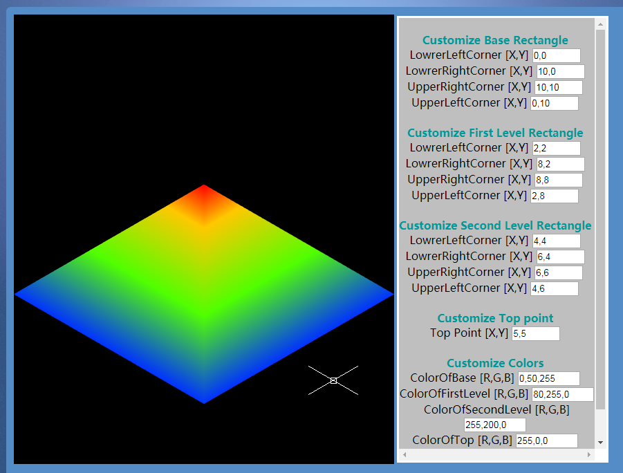Click the Customize Top point heading
This screenshot has width=623, height=473.
pyautogui.click(x=495, y=318)
